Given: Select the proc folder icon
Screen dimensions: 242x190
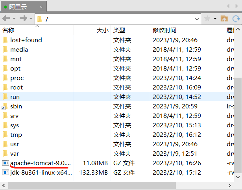Looking at the screenshot, I should [x=5, y=78].
